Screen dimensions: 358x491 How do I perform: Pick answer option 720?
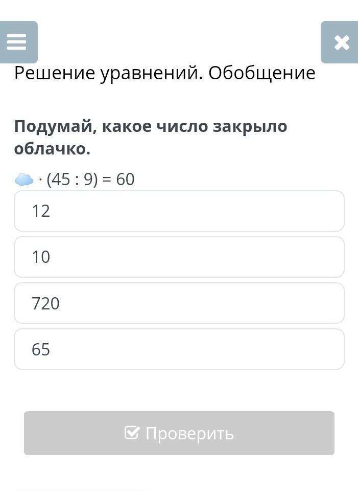pyautogui.click(x=179, y=303)
